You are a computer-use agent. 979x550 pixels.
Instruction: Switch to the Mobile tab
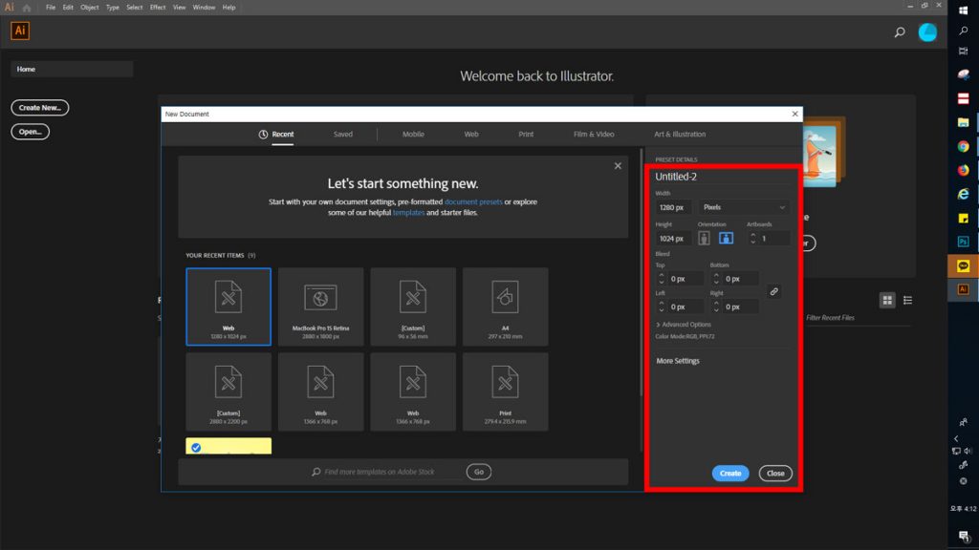(x=413, y=135)
